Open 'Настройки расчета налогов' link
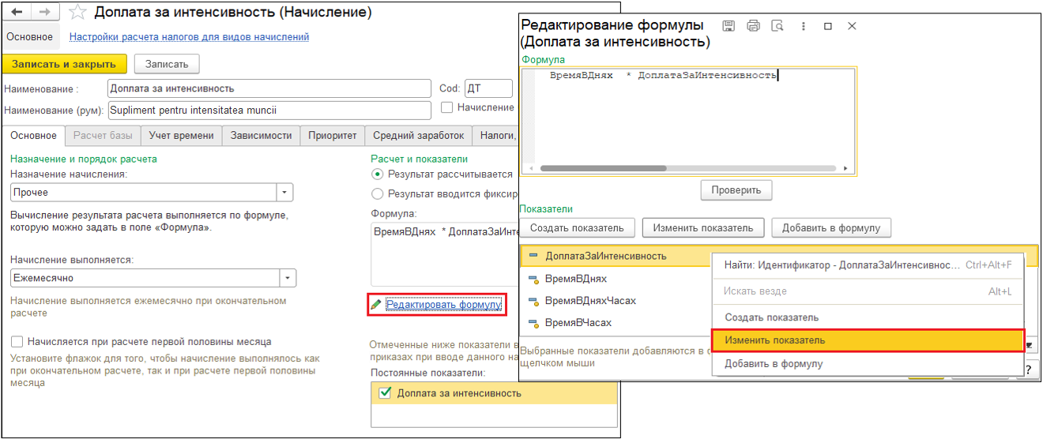The width and height of the screenshot is (1043, 439). pyautogui.click(x=189, y=37)
